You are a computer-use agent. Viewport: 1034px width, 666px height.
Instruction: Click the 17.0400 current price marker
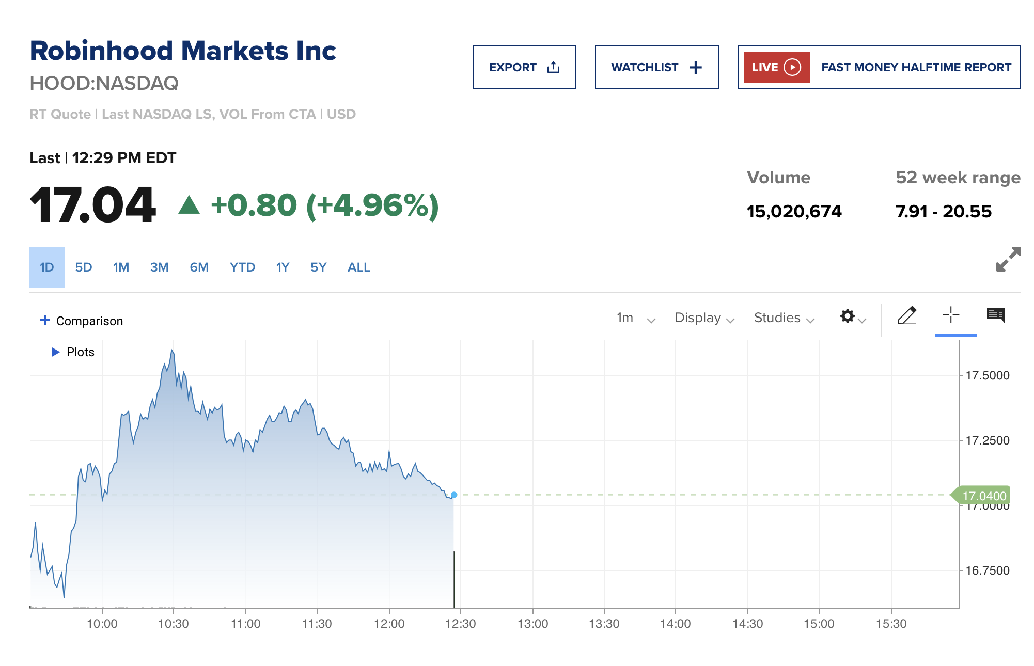coord(983,496)
